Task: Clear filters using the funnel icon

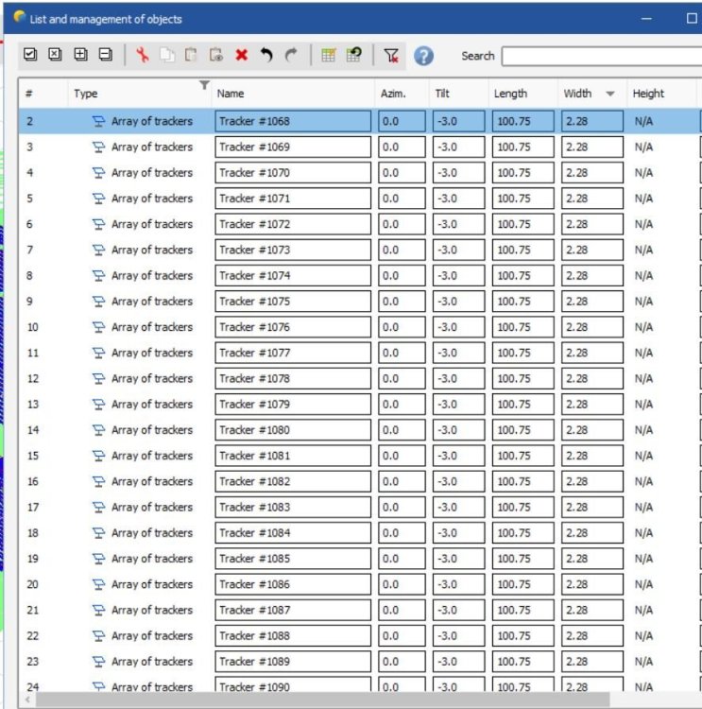Action: coord(391,56)
